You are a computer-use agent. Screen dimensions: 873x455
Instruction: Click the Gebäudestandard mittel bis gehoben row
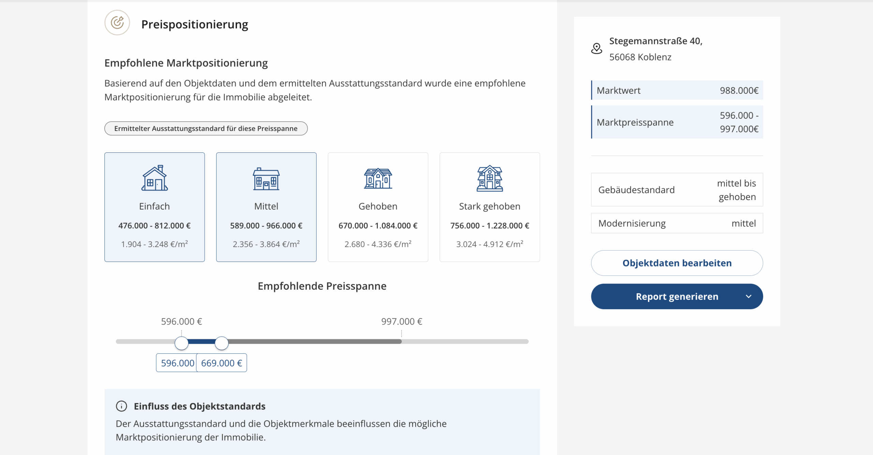pos(677,190)
